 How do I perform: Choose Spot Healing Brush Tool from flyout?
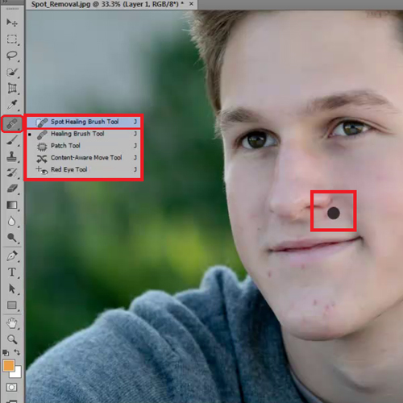pos(84,122)
